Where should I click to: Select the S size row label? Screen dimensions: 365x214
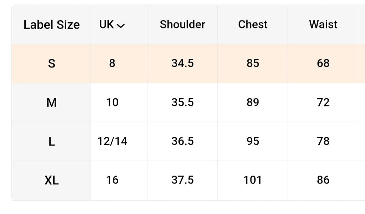click(x=51, y=63)
